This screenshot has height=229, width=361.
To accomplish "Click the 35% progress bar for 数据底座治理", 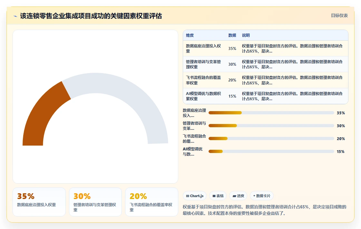I will coord(271,113).
